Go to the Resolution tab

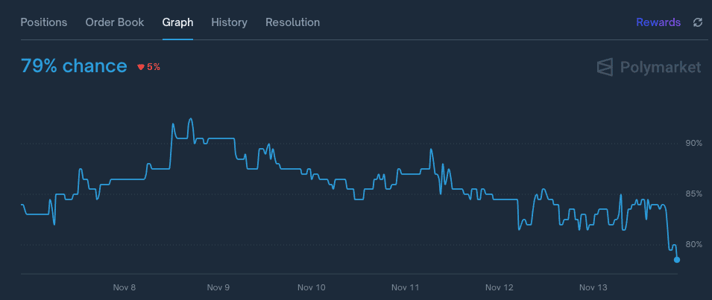(x=292, y=22)
